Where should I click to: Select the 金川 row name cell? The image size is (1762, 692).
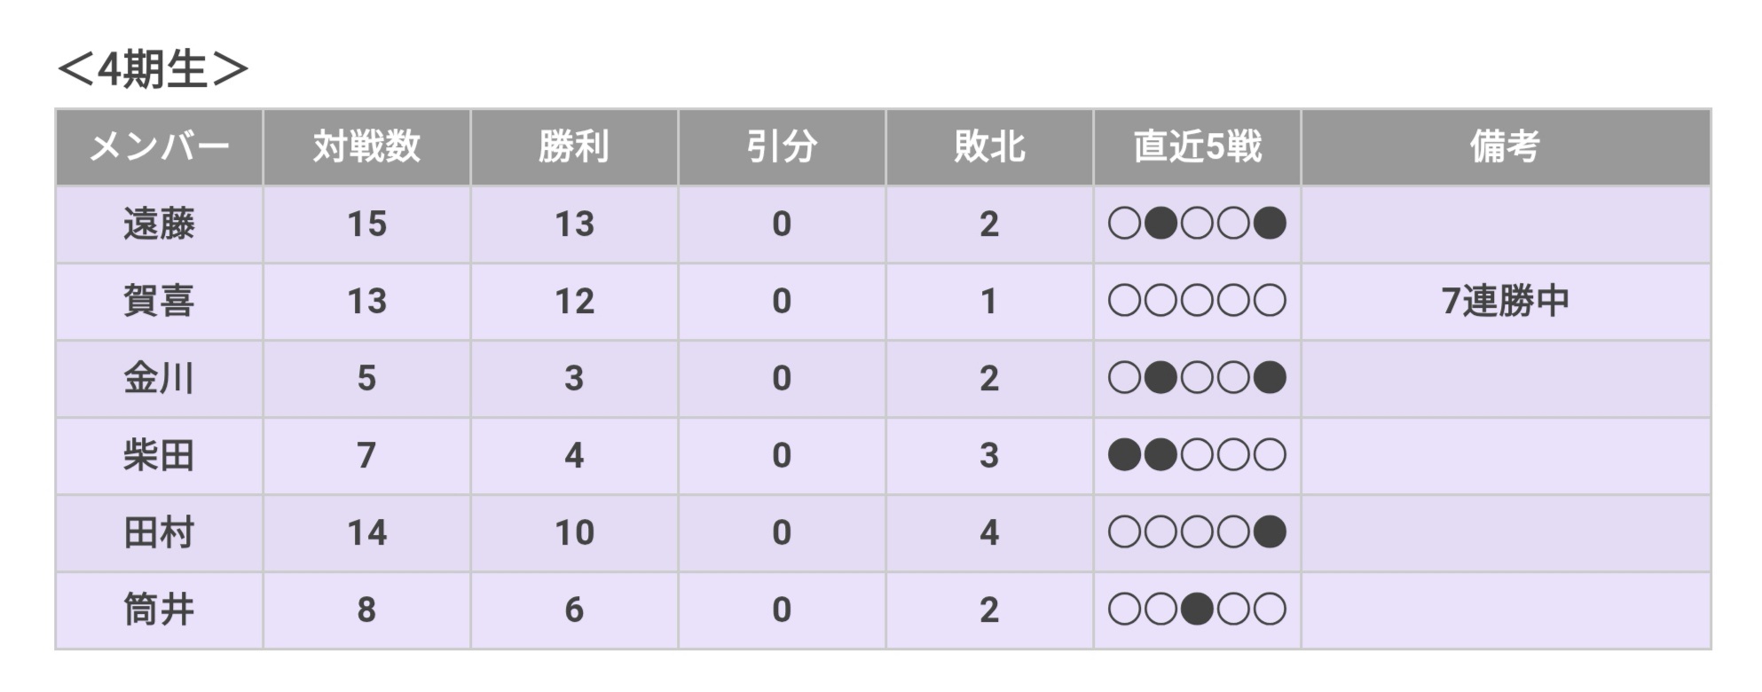coord(159,379)
